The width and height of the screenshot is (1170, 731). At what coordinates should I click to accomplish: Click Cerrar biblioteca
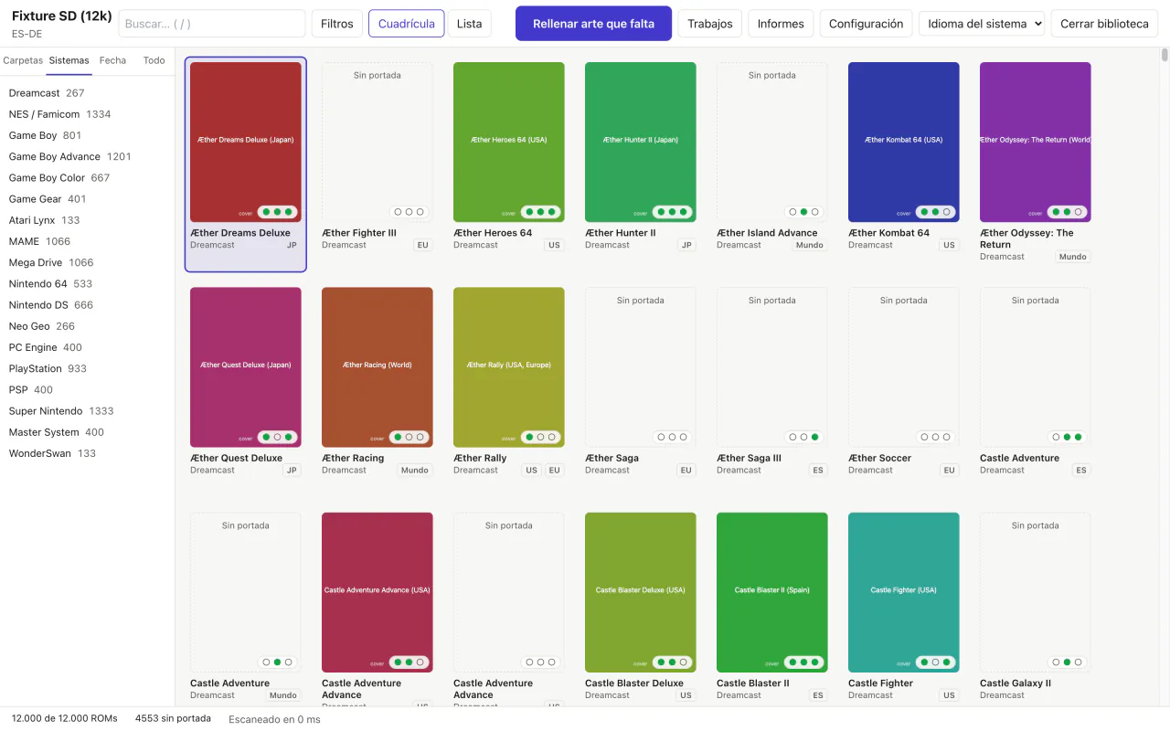tap(1104, 24)
